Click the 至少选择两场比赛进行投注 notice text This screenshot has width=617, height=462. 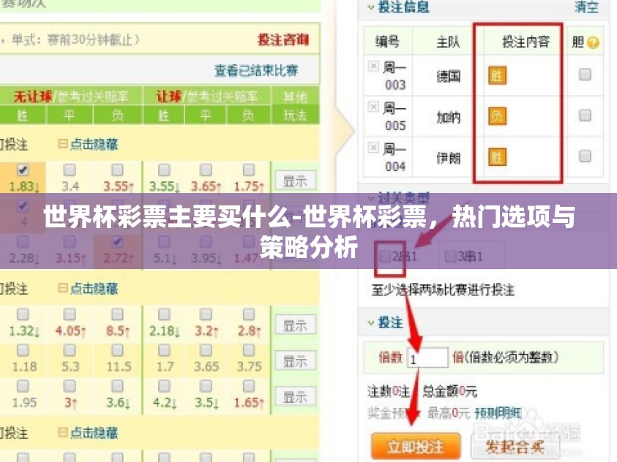443,290
